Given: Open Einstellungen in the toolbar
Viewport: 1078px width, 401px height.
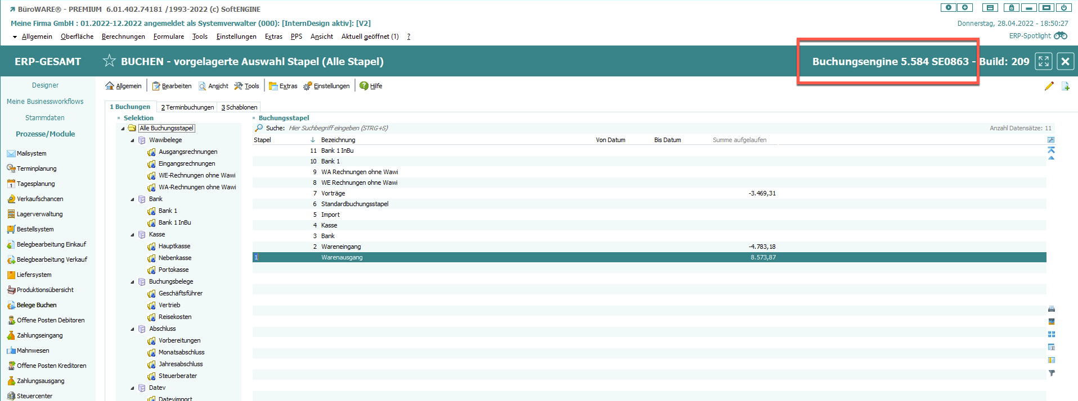Looking at the screenshot, I should click(x=326, y=86).
